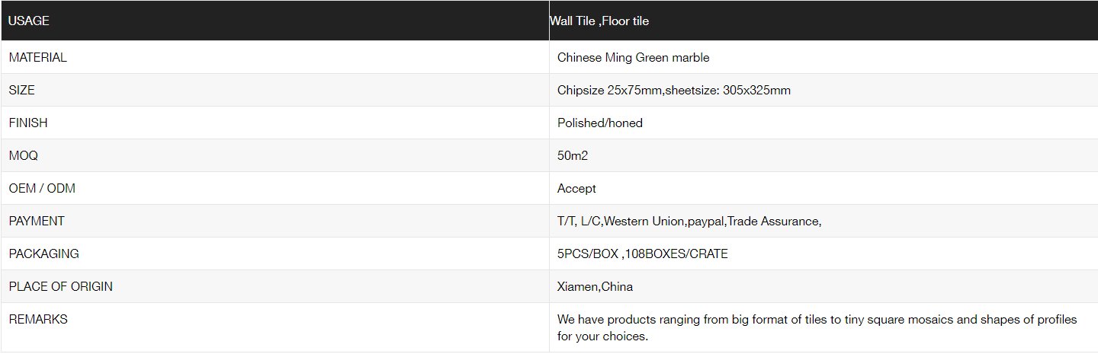Select the SIZE row label
The height and width of the screenshot is (354, 1098).
pyautogui.click(x=22, y=90)
